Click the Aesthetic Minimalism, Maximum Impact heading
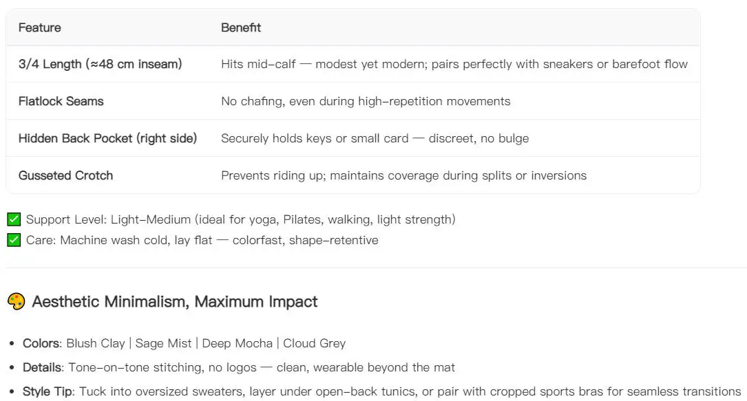 click(x=174, y=301)
